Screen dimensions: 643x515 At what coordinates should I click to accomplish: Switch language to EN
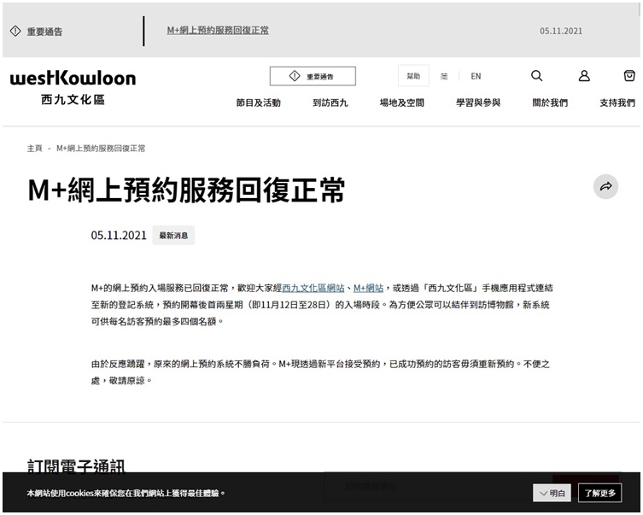click(x=476, y=76)
